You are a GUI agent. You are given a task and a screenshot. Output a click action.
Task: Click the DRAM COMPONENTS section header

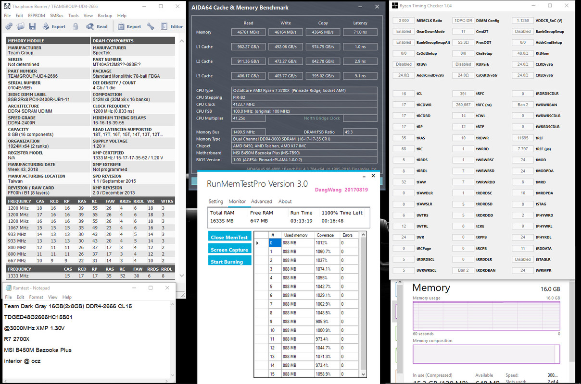coord(133,41)
